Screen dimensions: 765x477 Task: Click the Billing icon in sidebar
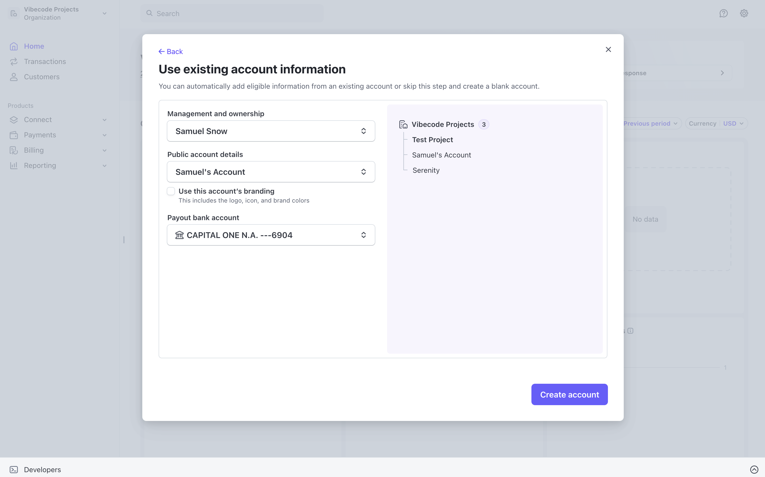[14, 150]
